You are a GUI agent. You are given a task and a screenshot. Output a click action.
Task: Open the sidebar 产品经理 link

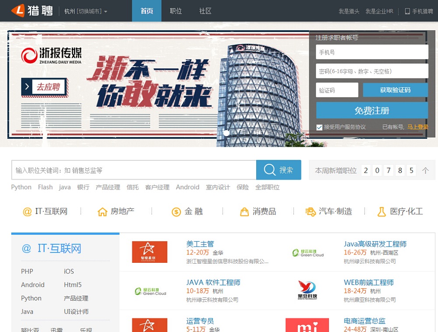point(76,298)
